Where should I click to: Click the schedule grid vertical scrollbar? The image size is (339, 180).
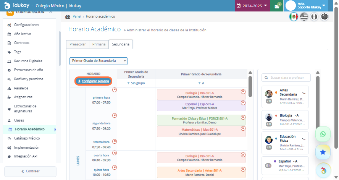[x=250, y=86]
